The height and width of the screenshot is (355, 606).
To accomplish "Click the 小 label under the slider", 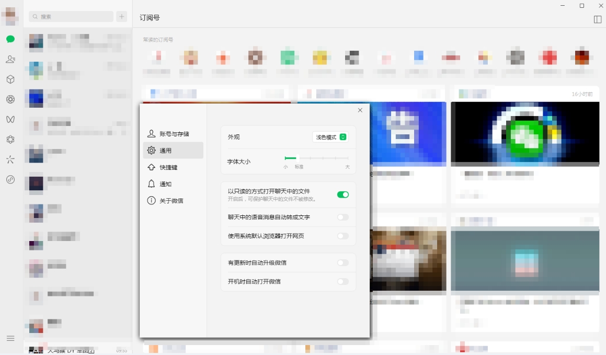I will coord(285,167).
